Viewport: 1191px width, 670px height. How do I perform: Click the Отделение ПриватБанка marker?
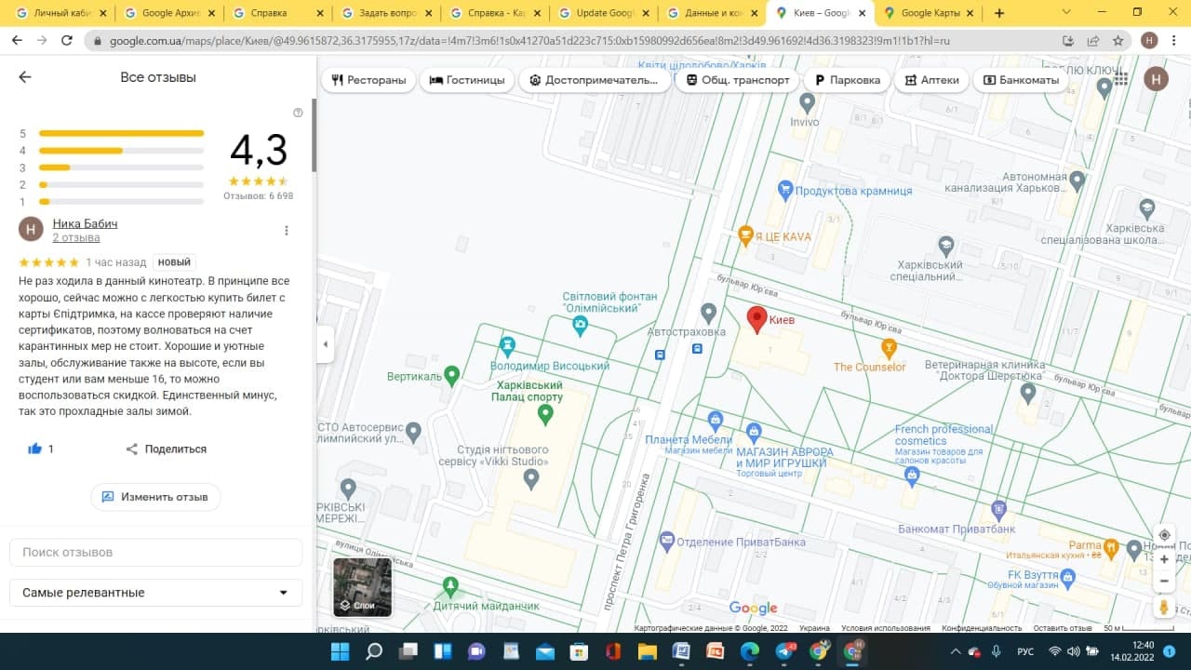666,541
